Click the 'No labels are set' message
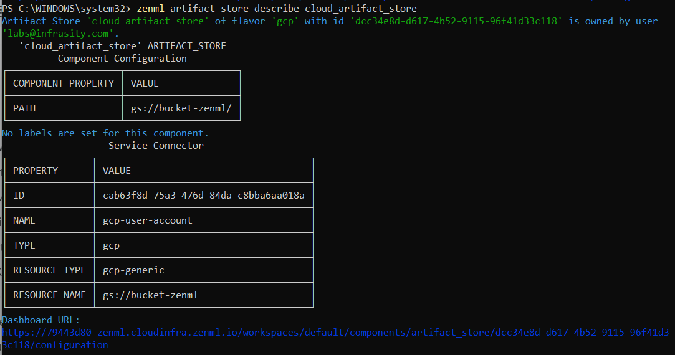The width and height of the screenshot is (675, 355). tap(105, 133)
